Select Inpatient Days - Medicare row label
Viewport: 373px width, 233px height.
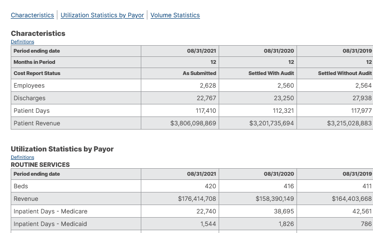coord(50,212)
